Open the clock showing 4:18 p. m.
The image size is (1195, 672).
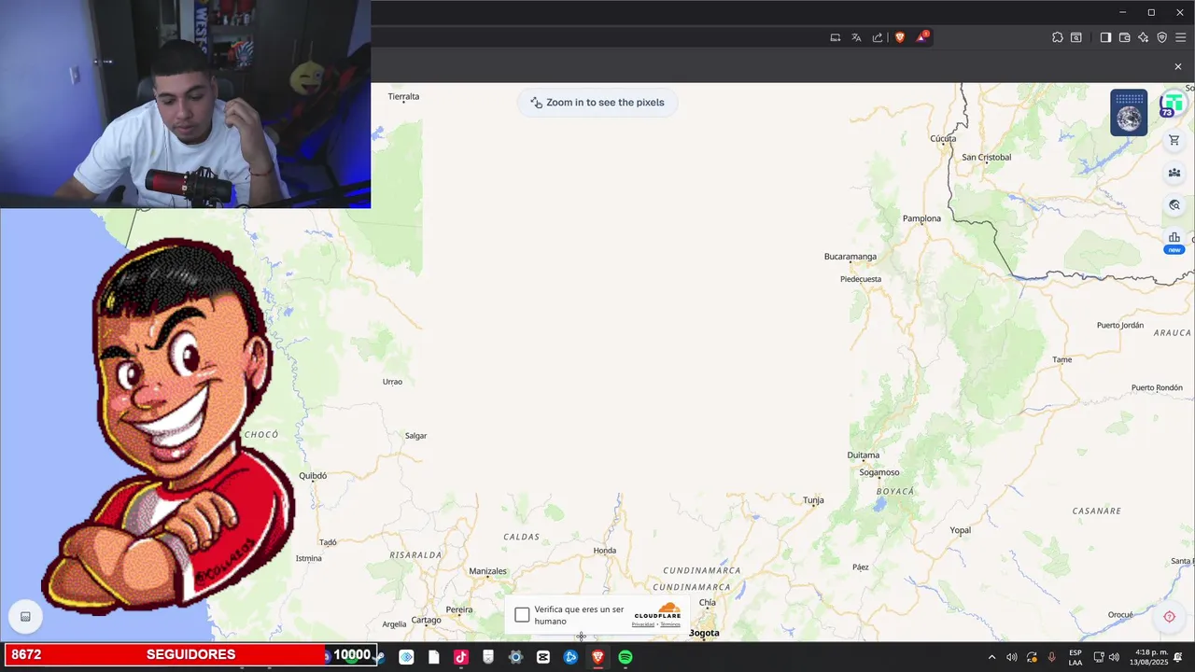[x=1151, y=657]
